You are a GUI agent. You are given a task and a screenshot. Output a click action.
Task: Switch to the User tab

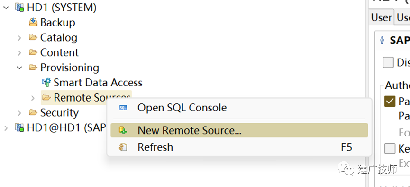tap(382, 17)
